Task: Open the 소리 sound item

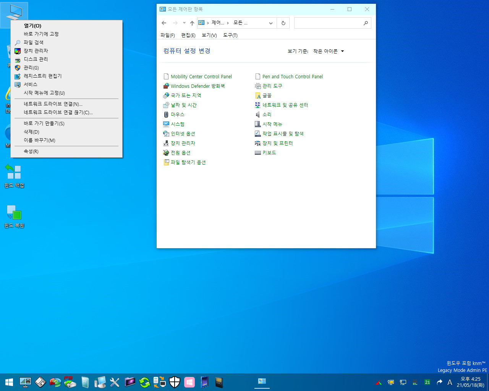Action: (263, 115)
